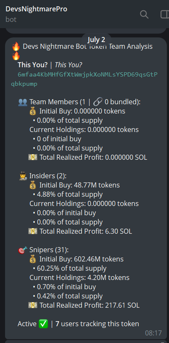Click the Snipers Total Realized Profit 217.61 SOL line
This screenshot has height=343, width=169.
click(x=84, y=305)
